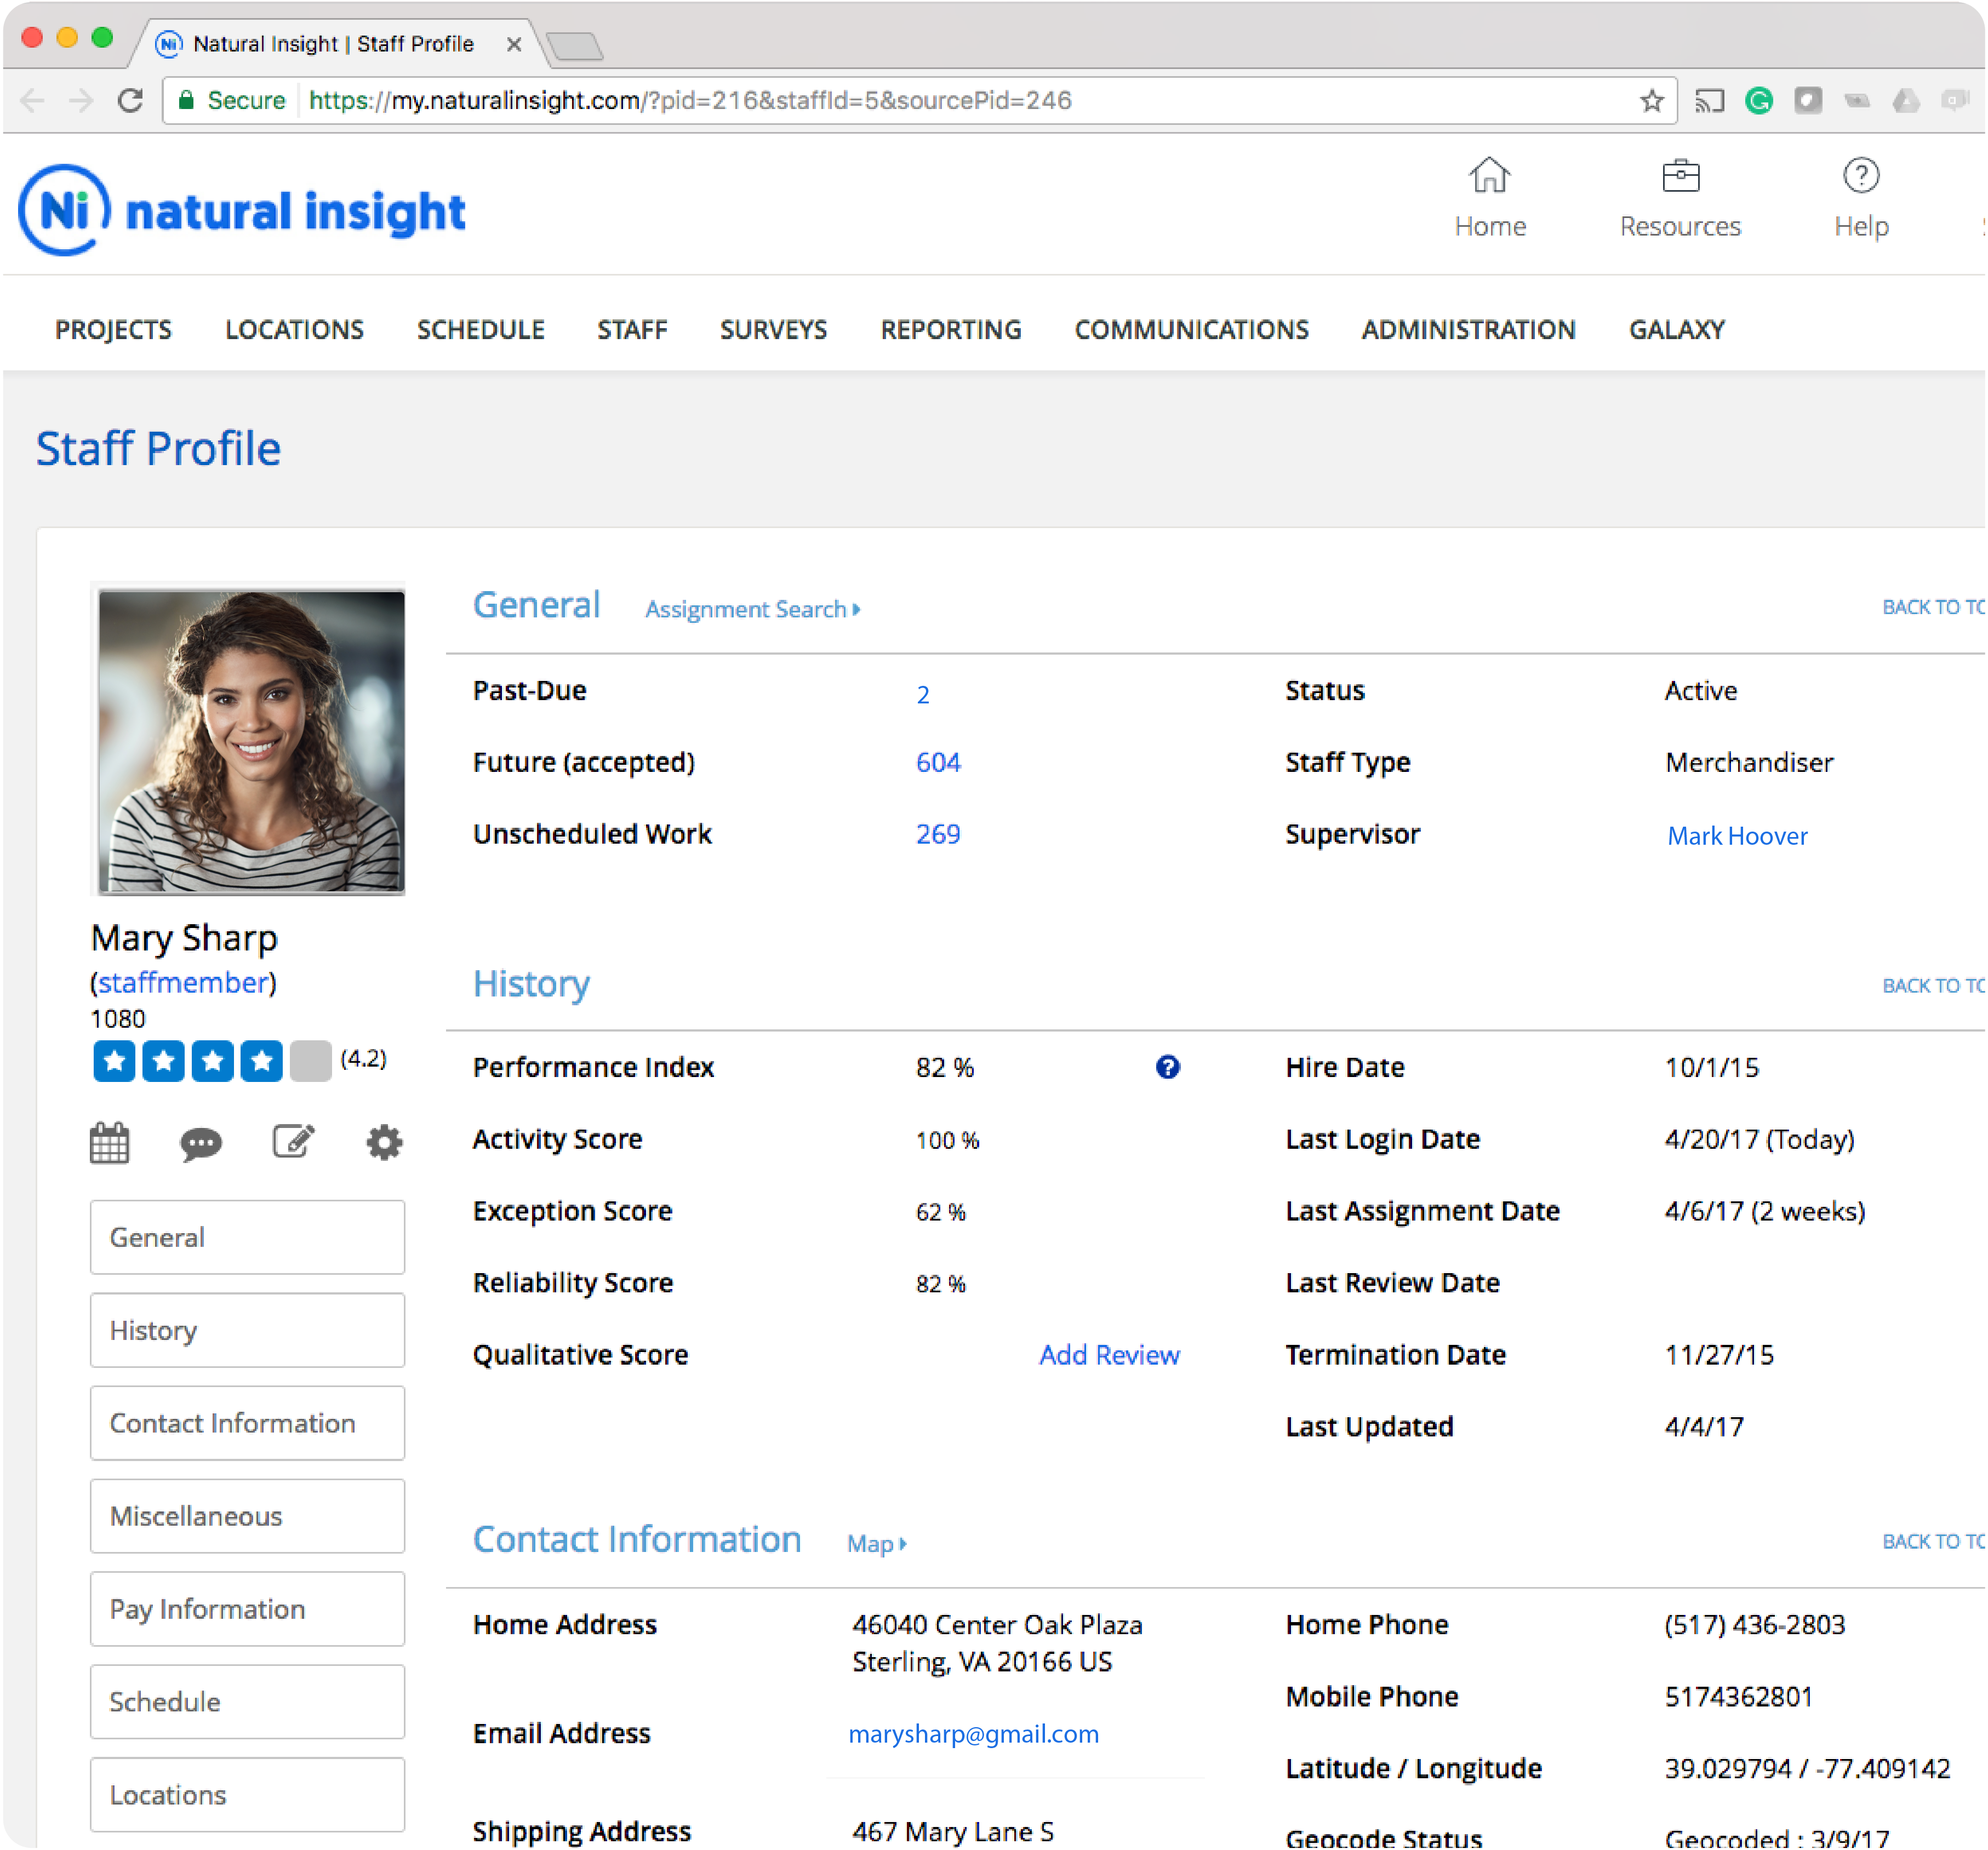The image size is (1988, 1850).
Task: Go to Home via house icon
Action: (x=1489, y=176)
